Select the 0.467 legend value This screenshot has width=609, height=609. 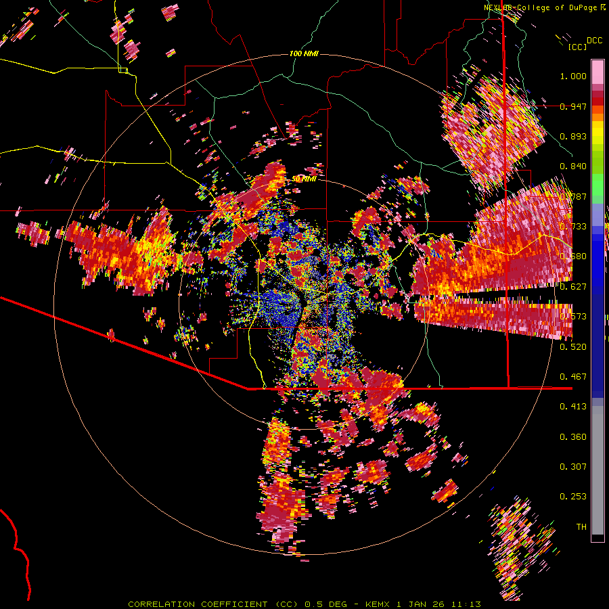click(573, 376)
